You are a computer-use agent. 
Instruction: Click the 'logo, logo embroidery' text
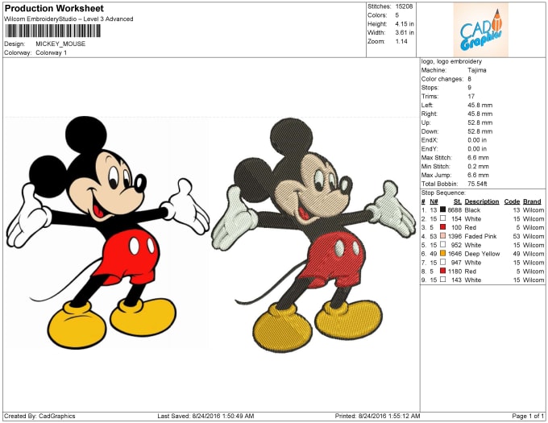tap(451, 61)
